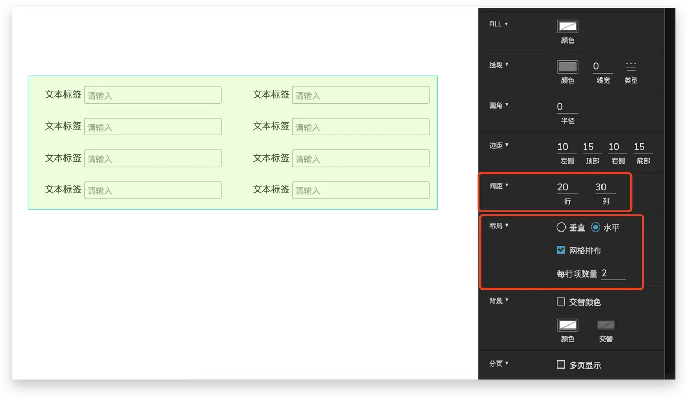Open the 线段 line color swatch

click(x=568, y=67)
